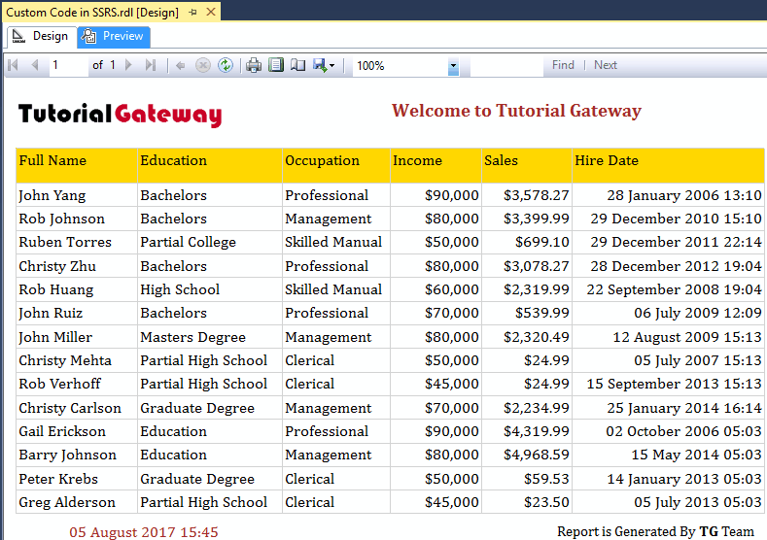Click the Education column header
Image resolution: width=767 pixels, height=540 pixels.
[x=210, y=166]
